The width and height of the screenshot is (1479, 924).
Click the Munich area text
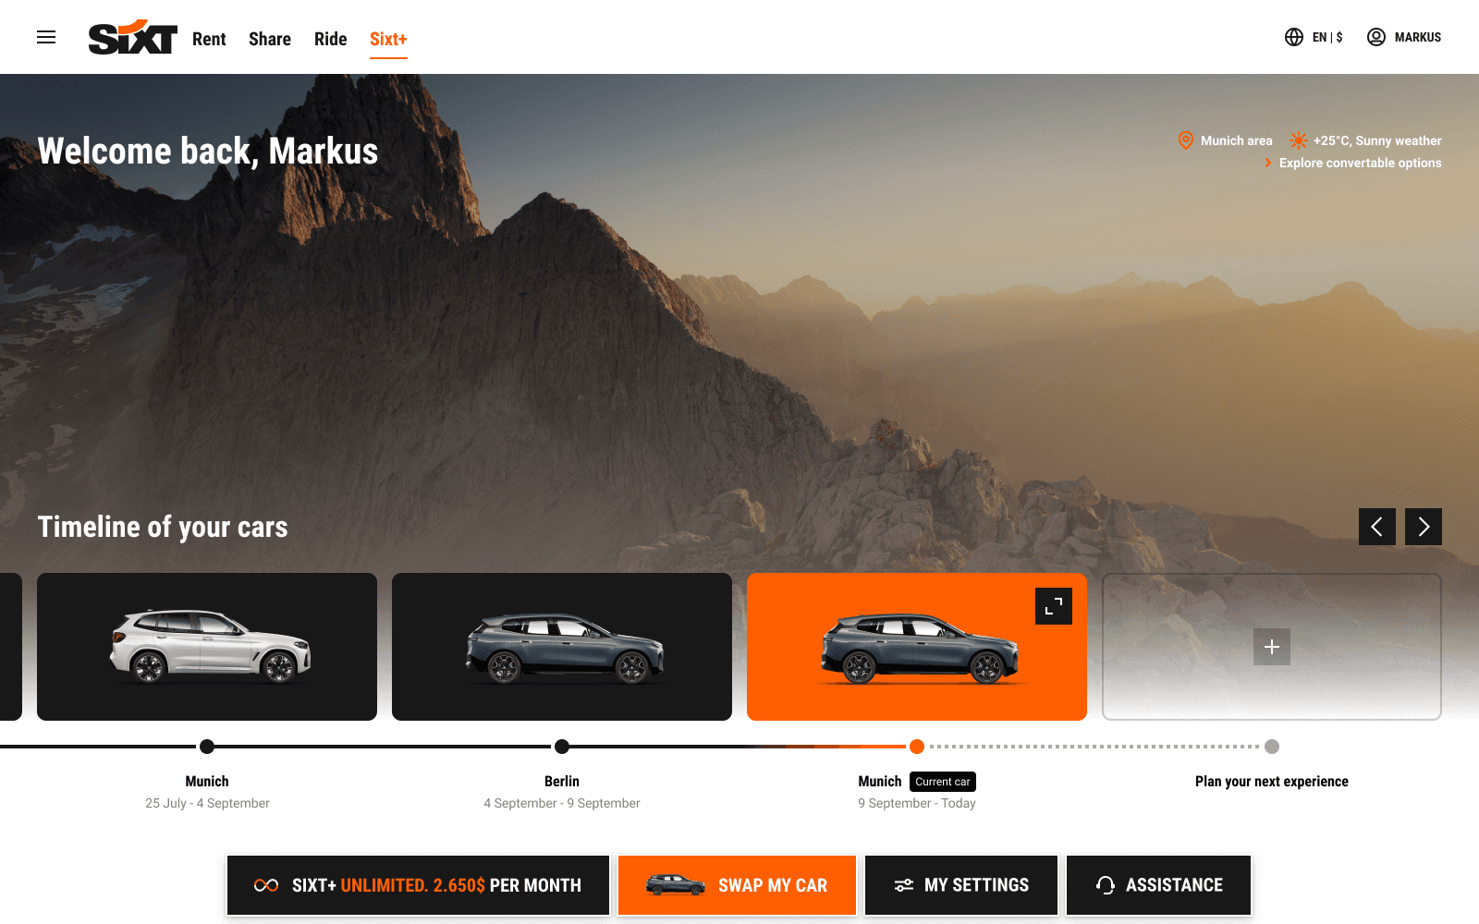click(x=1236, y=140)
